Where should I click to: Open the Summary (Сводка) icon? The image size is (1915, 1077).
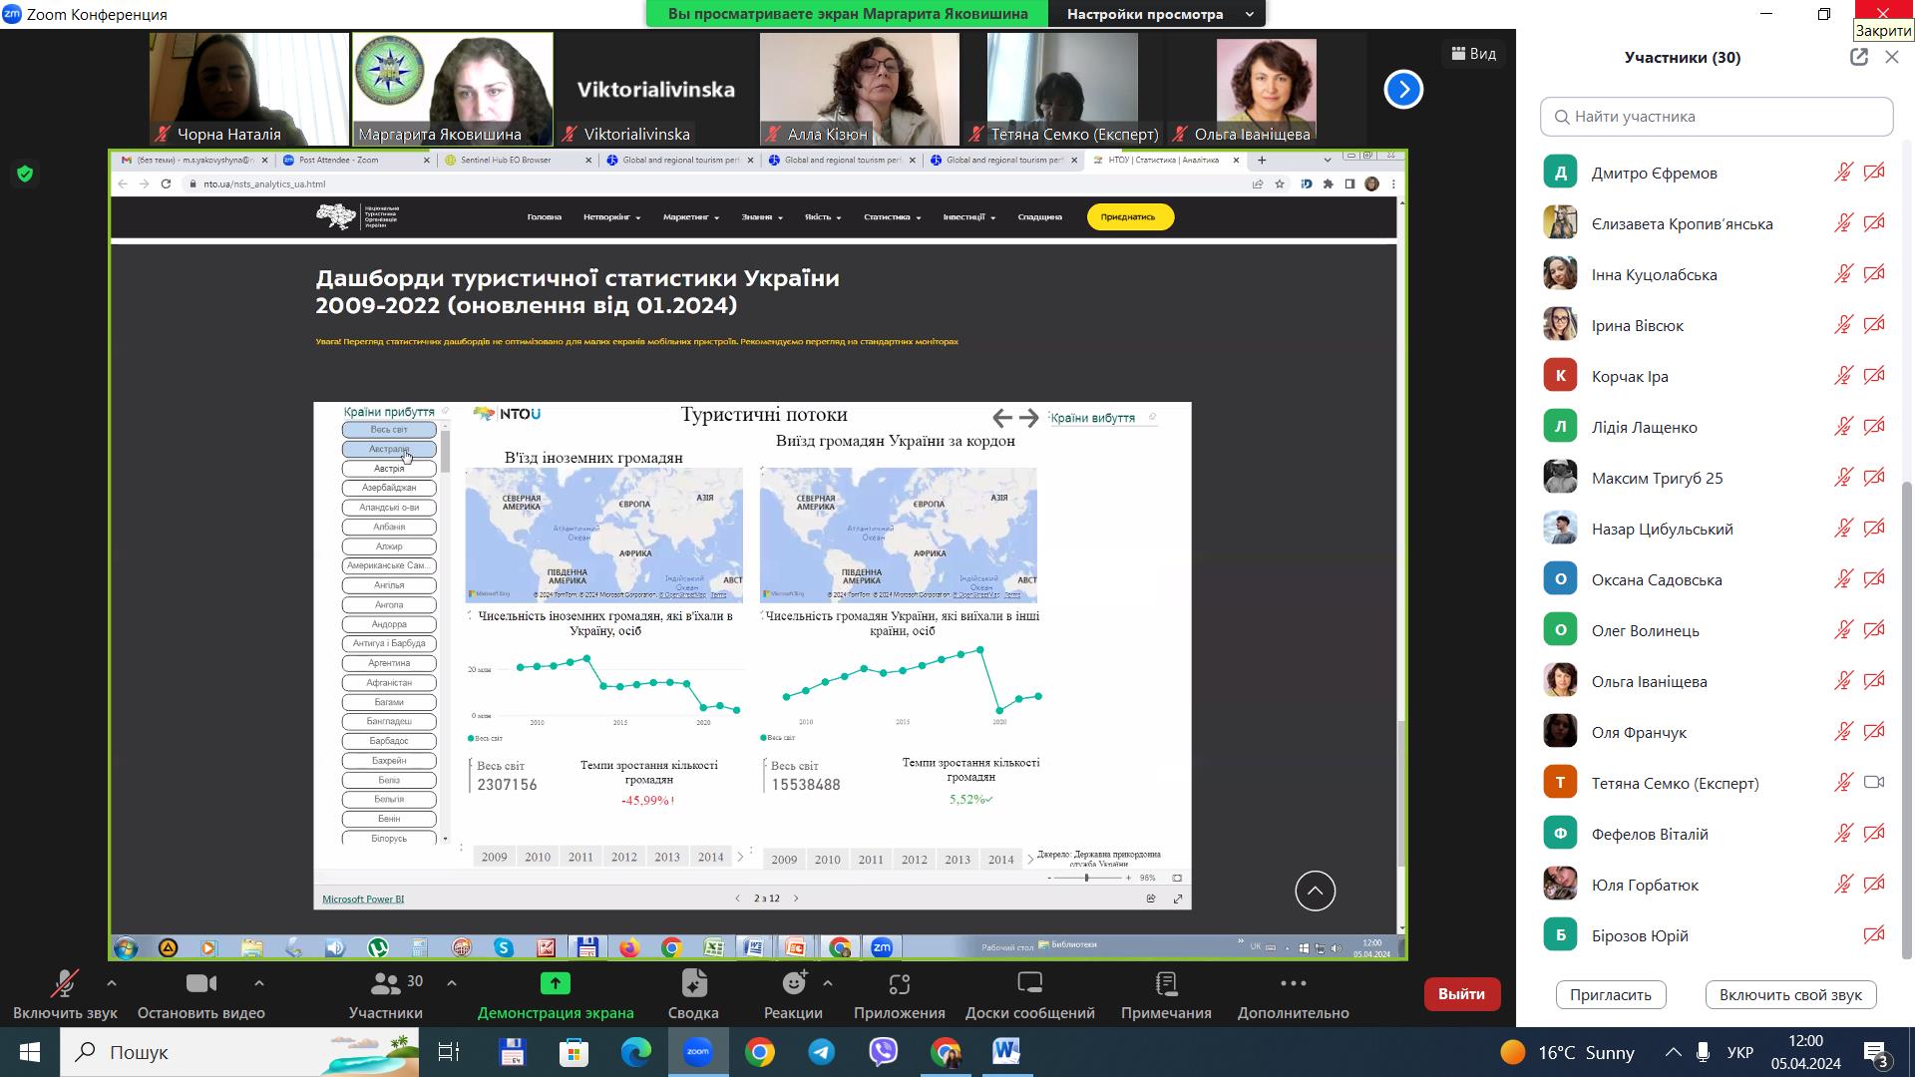[x=693, y=984]
